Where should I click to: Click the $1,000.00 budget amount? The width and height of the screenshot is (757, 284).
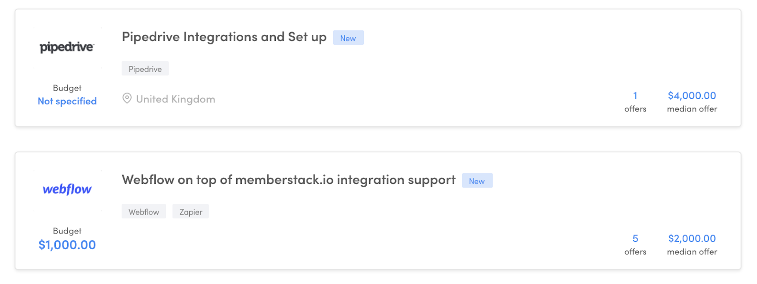[67, 245]
